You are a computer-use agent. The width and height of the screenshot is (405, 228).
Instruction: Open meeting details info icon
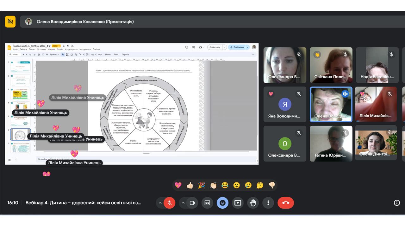[x=397, y=203]
